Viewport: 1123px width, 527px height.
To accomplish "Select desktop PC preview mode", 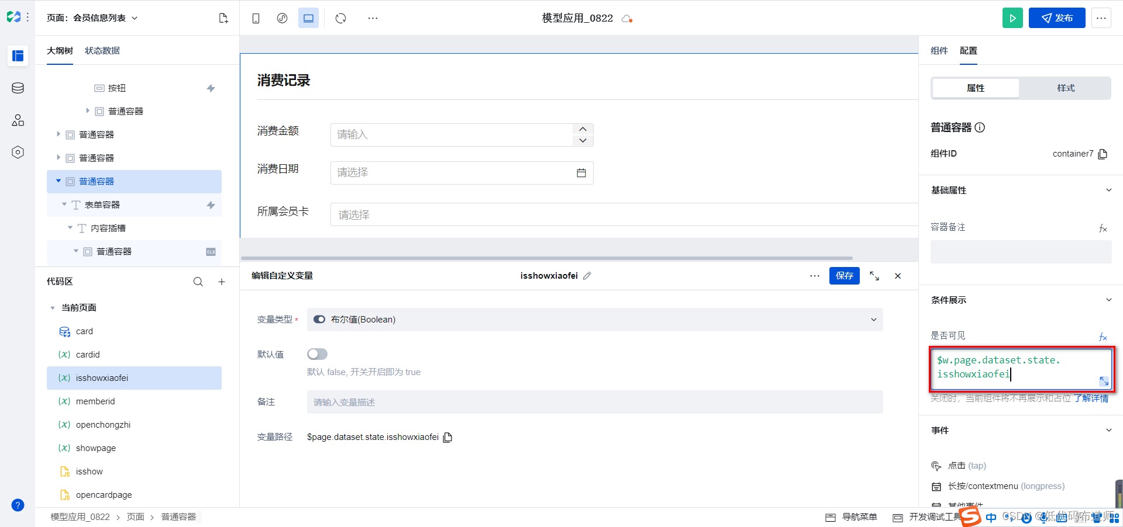I will (x=308, y=18).
